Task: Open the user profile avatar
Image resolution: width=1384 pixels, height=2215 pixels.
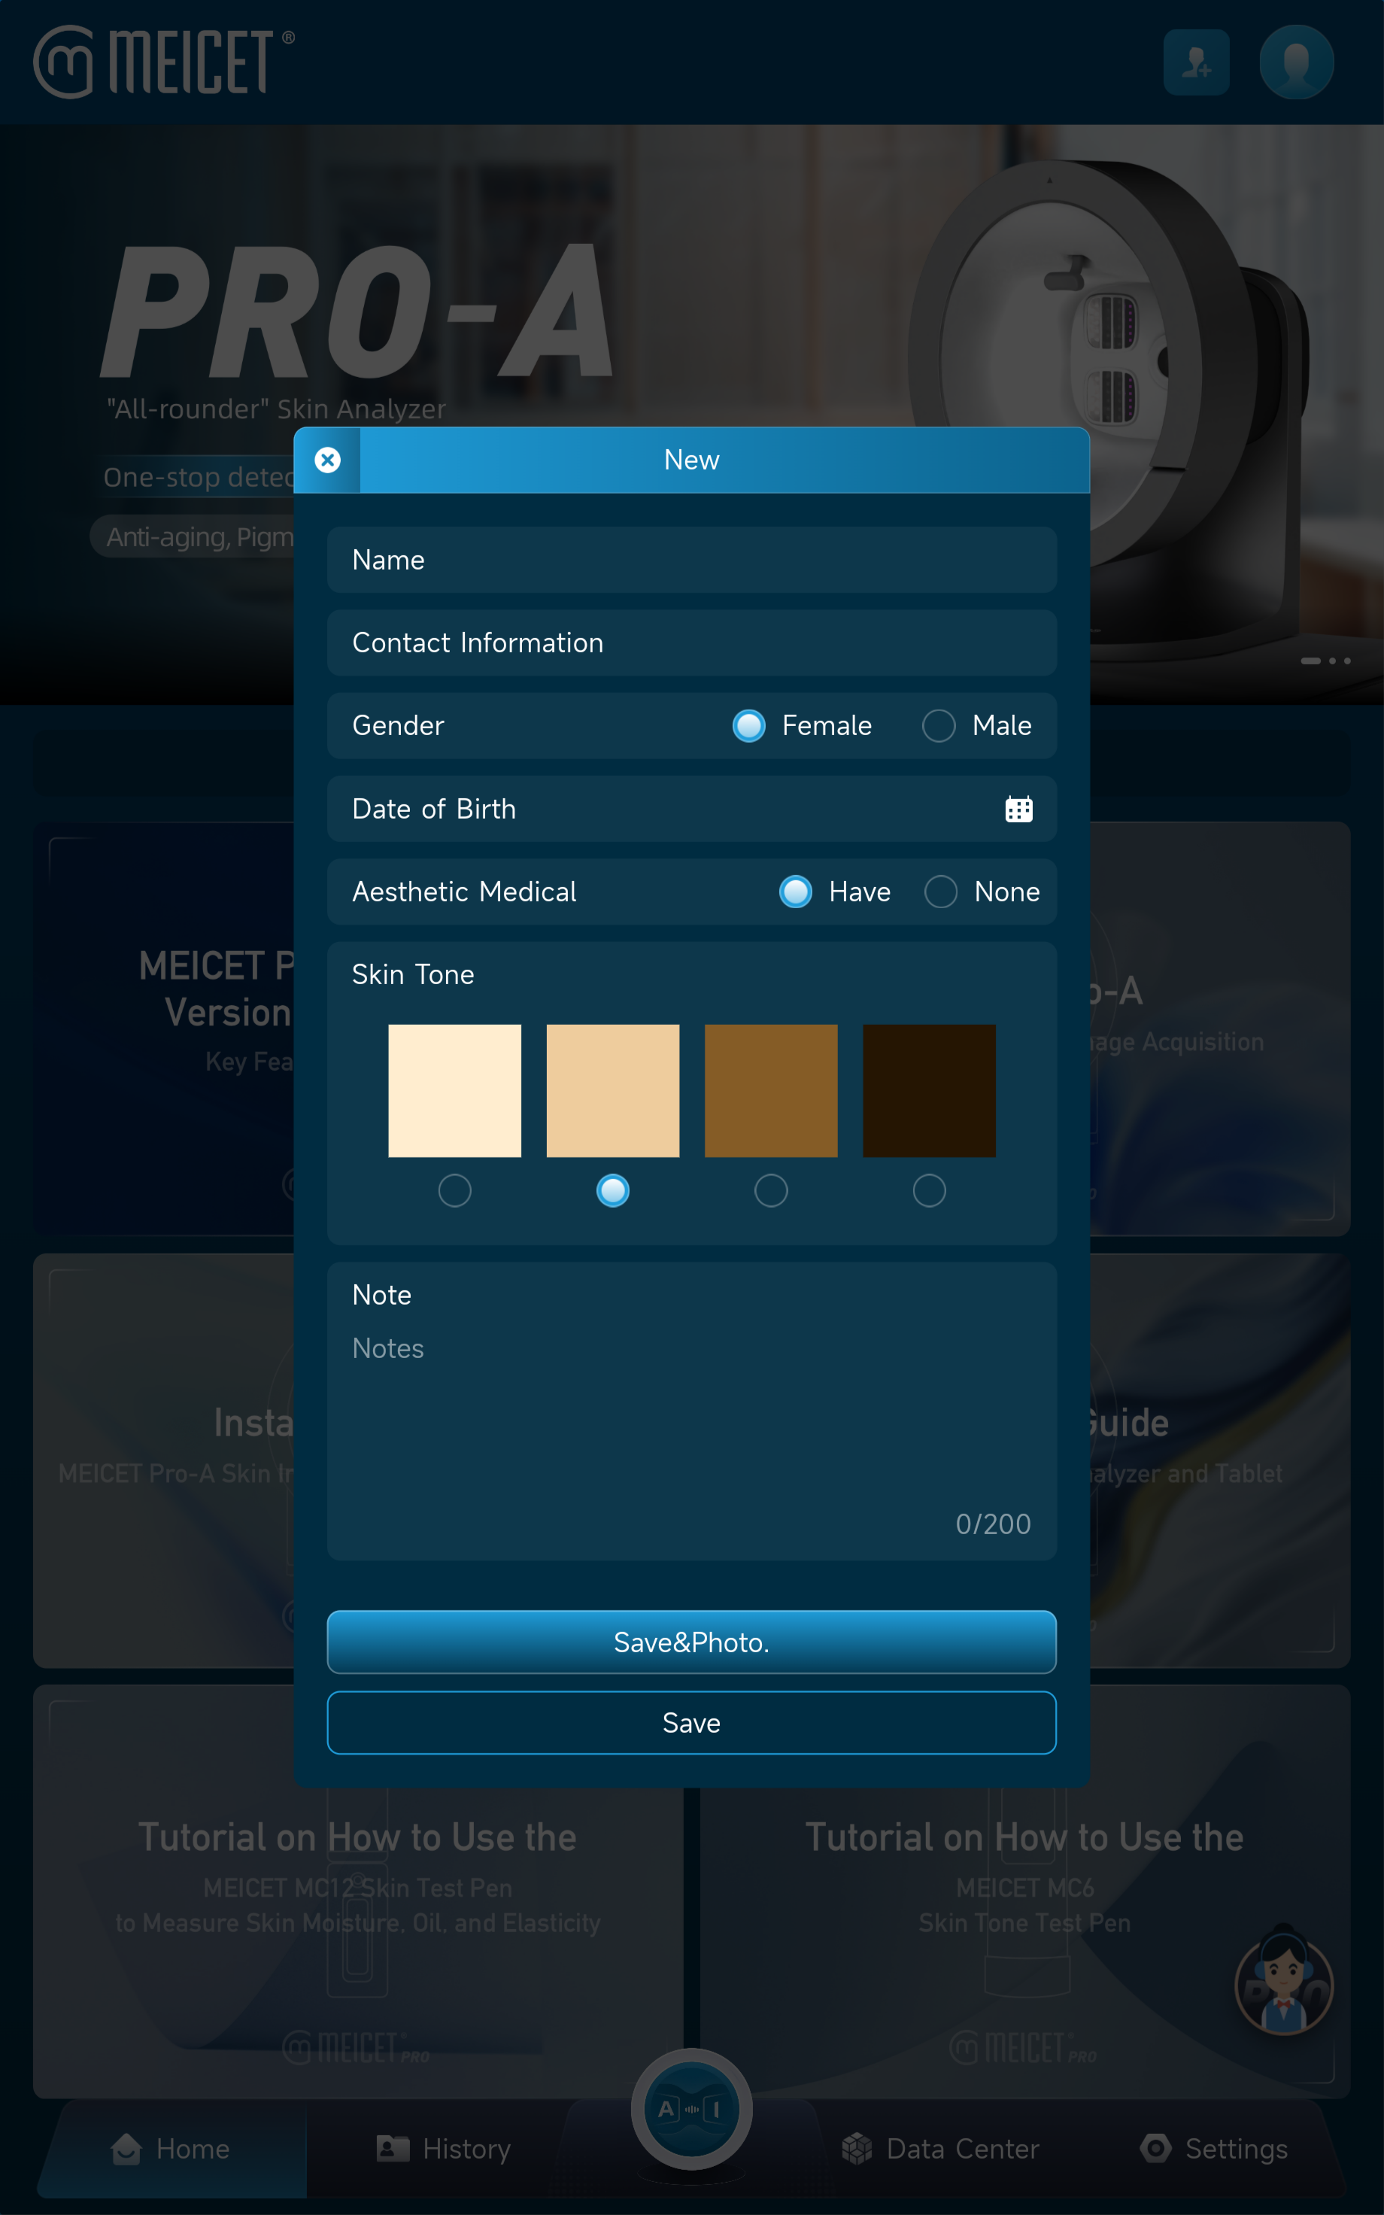Action: [1296, 62]
